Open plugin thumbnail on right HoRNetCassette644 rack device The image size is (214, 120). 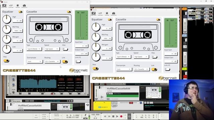(153, 93)
